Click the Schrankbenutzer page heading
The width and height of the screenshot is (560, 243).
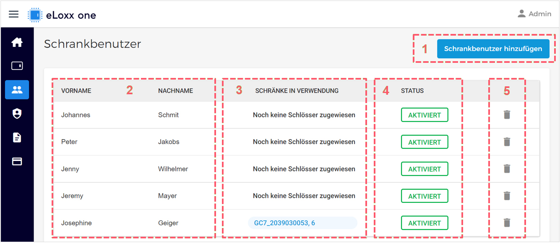tap(92, 44)
